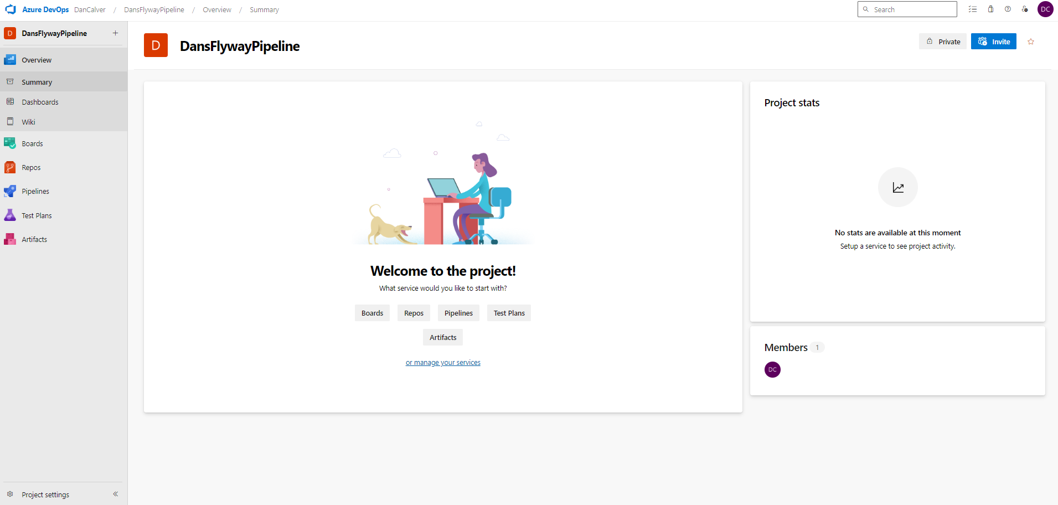
Task: Click the welcome illustration image
Action: pyautogui.click(x=443, y=183)
